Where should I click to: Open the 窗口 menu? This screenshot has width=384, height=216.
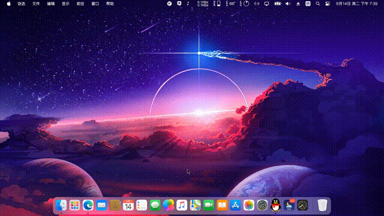click(95, 4)
